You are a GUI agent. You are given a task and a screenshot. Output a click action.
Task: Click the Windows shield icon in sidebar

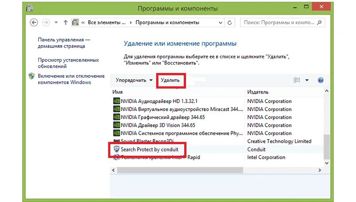tap(32, 76)
